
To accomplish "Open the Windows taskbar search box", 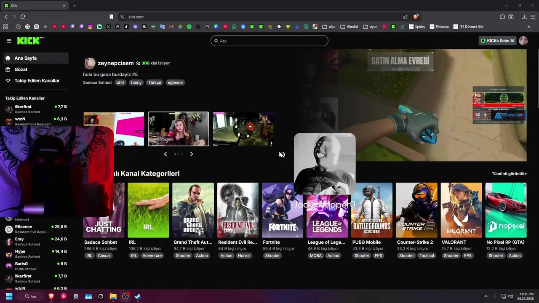I will [x=31, y=296].
